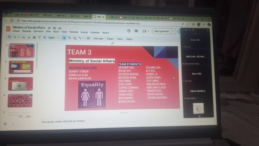
Task: Open the comments panel icon
Action: pos(136,31)
